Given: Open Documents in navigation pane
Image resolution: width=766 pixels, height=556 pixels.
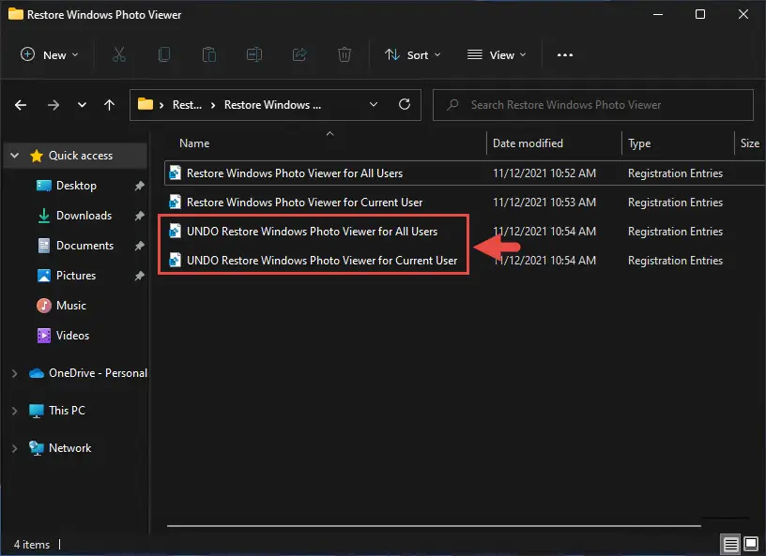Looking at the screenshot, I should [84, 246].
